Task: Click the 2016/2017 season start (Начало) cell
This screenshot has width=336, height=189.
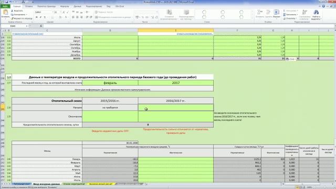Action: (176, 108)
